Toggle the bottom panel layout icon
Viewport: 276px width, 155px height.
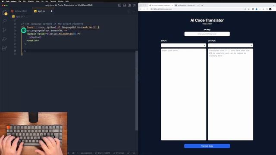tap(125, 5)
